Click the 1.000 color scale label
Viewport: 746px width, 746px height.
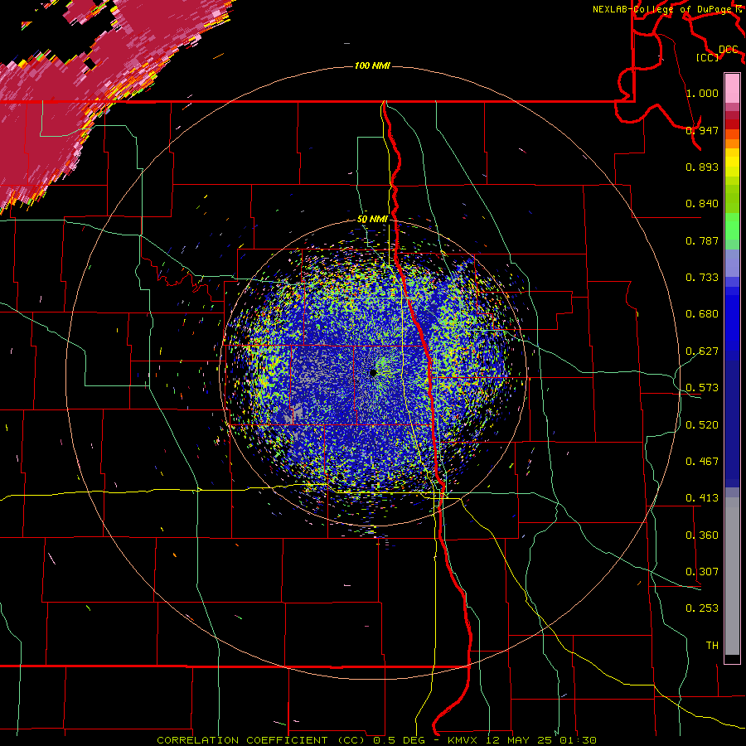(702, 93)
